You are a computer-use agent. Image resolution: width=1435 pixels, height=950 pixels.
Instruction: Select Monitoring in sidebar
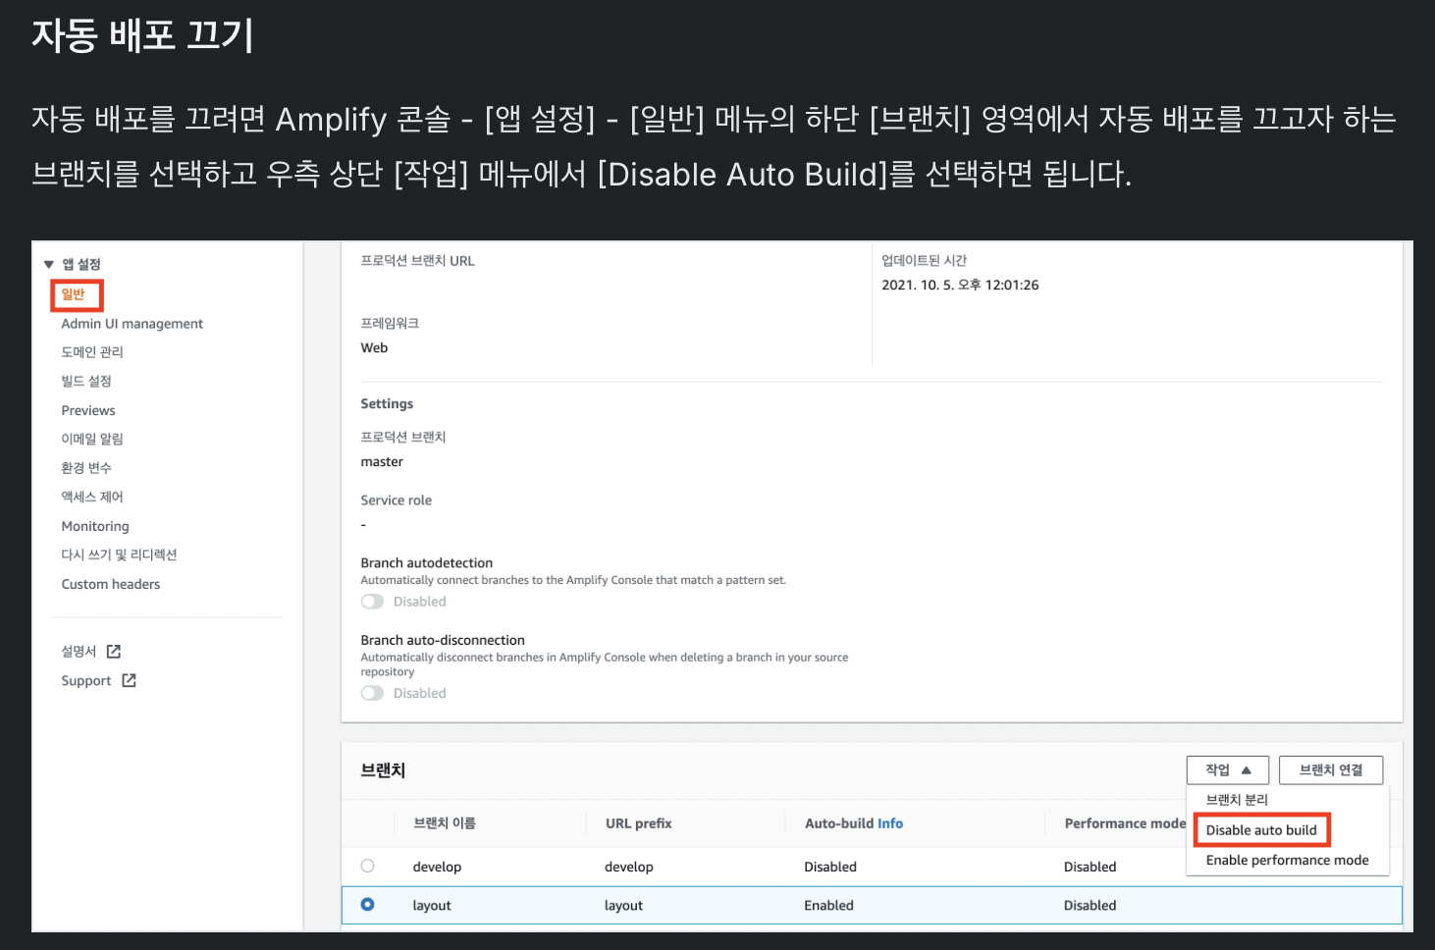point(95,526)
